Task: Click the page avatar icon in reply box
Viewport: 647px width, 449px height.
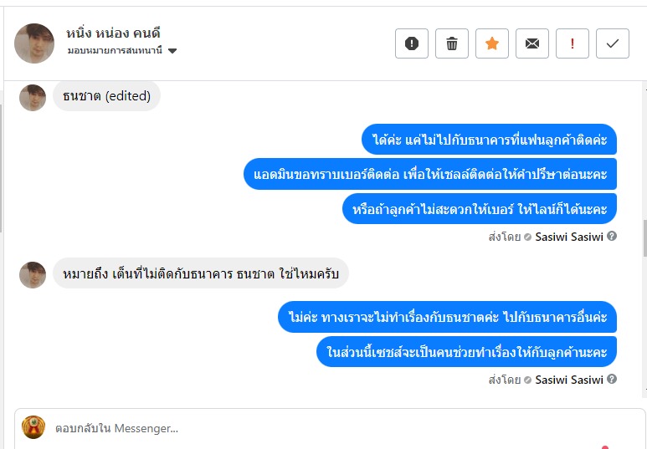Action: [33, 428]
